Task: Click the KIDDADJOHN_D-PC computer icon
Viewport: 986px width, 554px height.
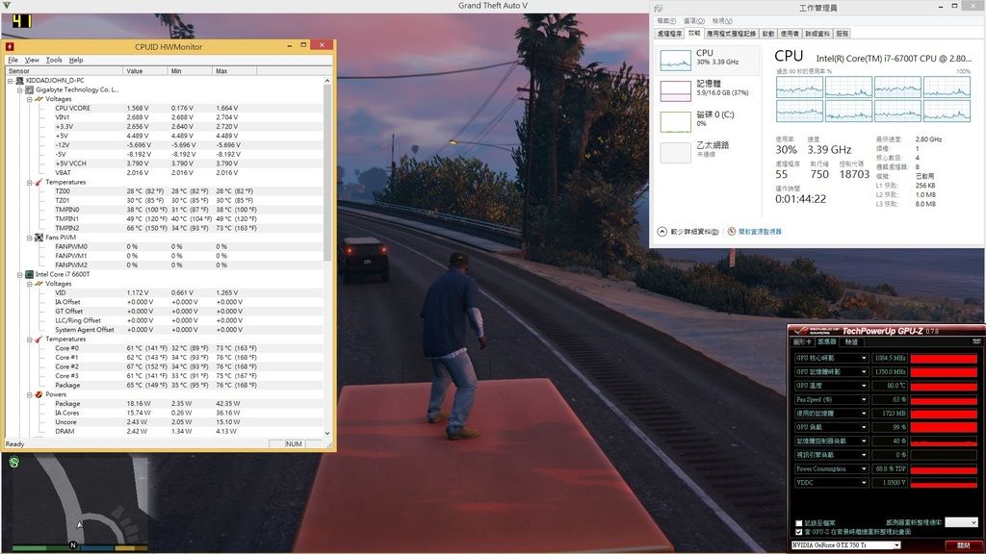Action: (x=19, y=81)
